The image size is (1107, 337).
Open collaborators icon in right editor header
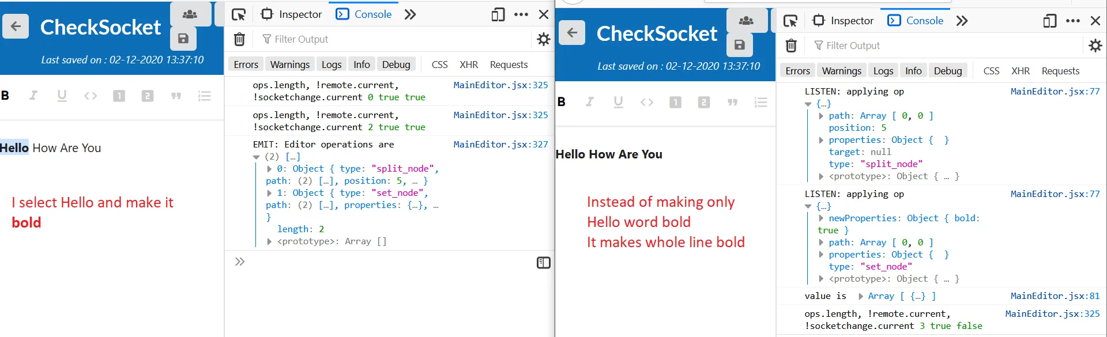(746, 21)
